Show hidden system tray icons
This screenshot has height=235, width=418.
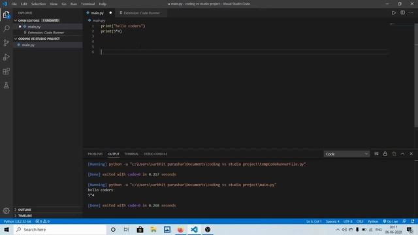[338, 229]
